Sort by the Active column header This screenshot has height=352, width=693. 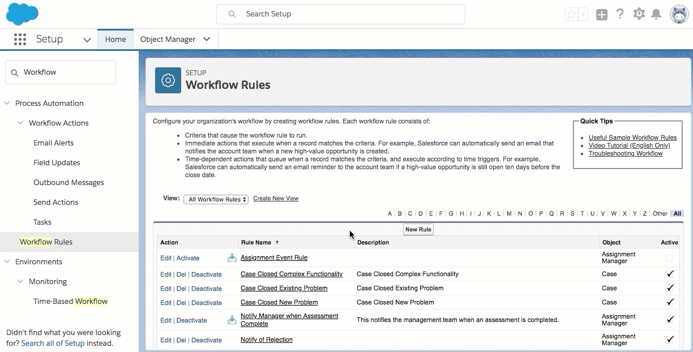tap(669, 242)
